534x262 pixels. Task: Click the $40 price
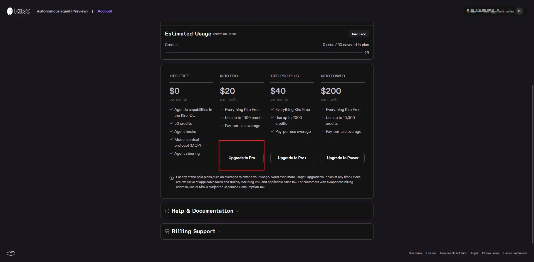(278, 91)
